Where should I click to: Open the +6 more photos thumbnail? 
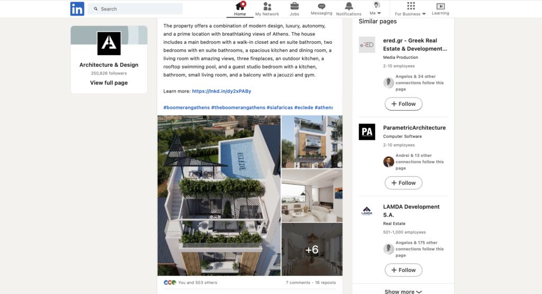(312, 250)
